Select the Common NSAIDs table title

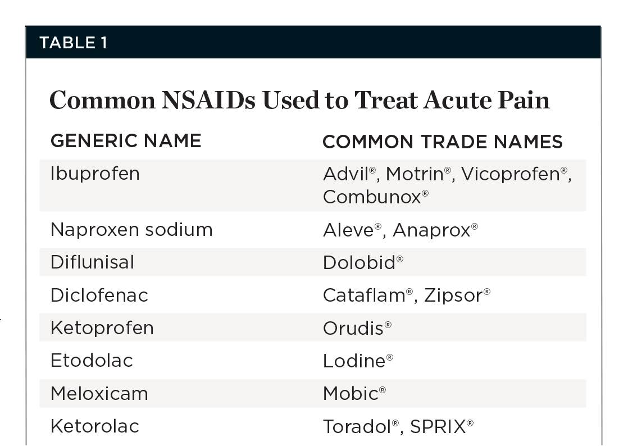[x=299, y=100]
